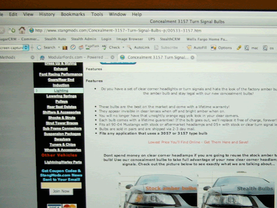Close the Methods tab
The image size is (277, 208).
[32, 57]
